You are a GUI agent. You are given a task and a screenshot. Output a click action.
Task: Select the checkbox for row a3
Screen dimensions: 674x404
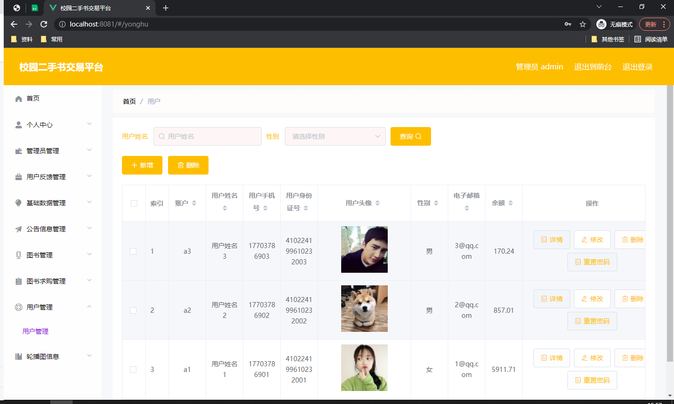pos(133,251)
